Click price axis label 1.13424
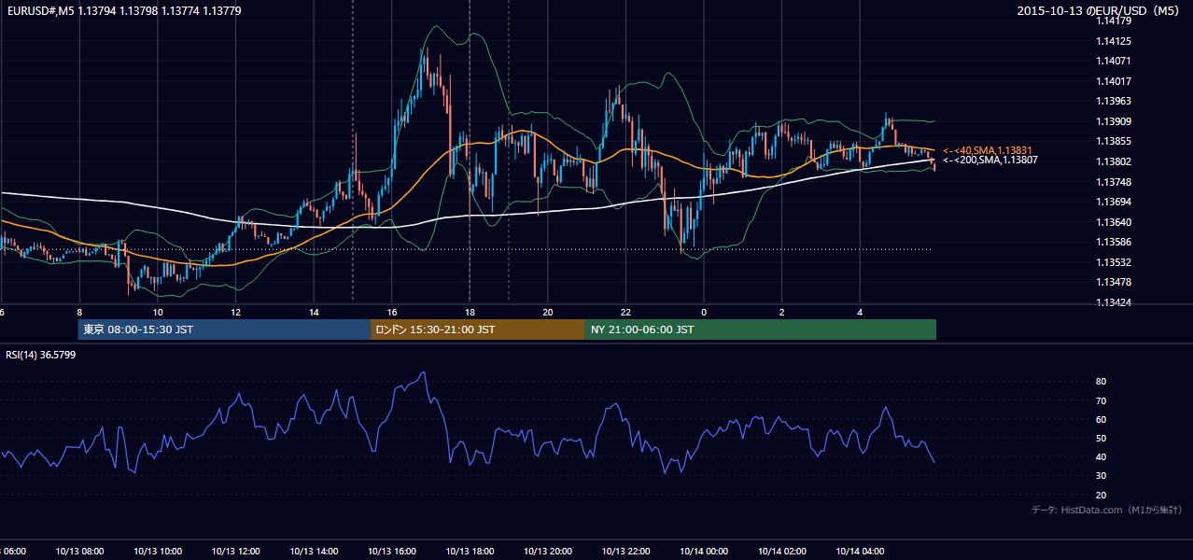1193x560 pixels. (x=1114, y=303)
